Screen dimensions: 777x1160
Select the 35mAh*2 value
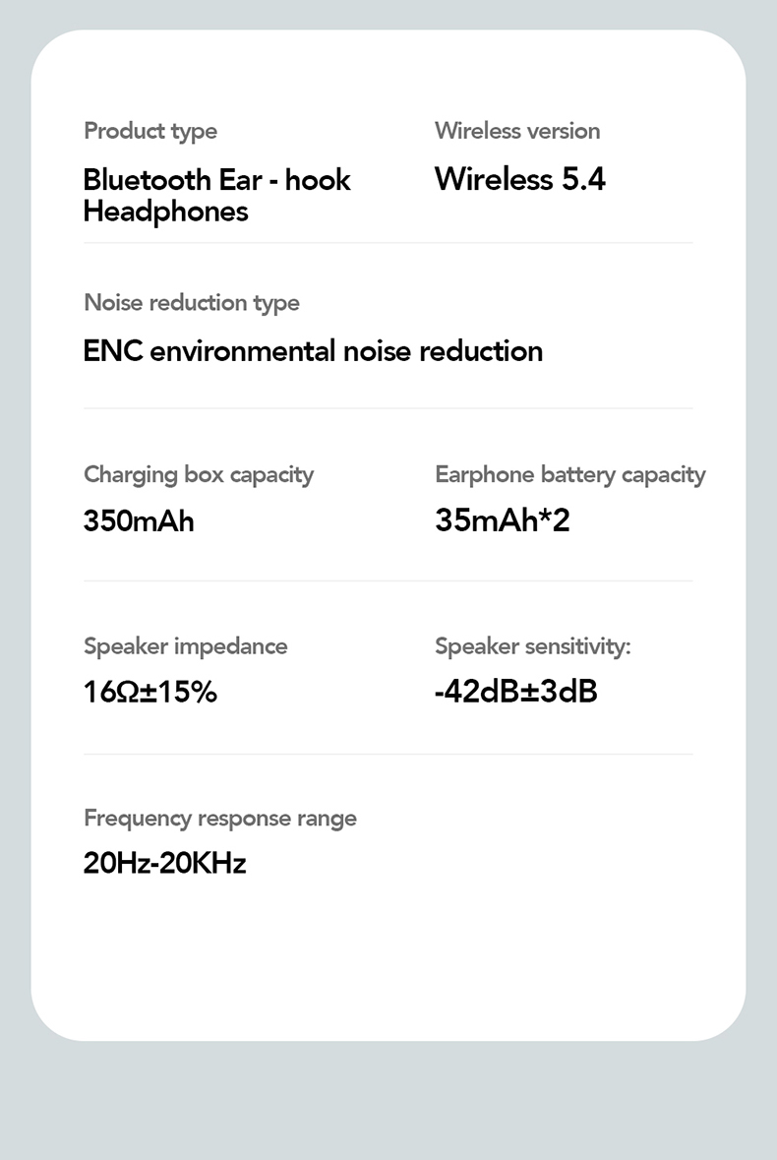pos(503,520)
